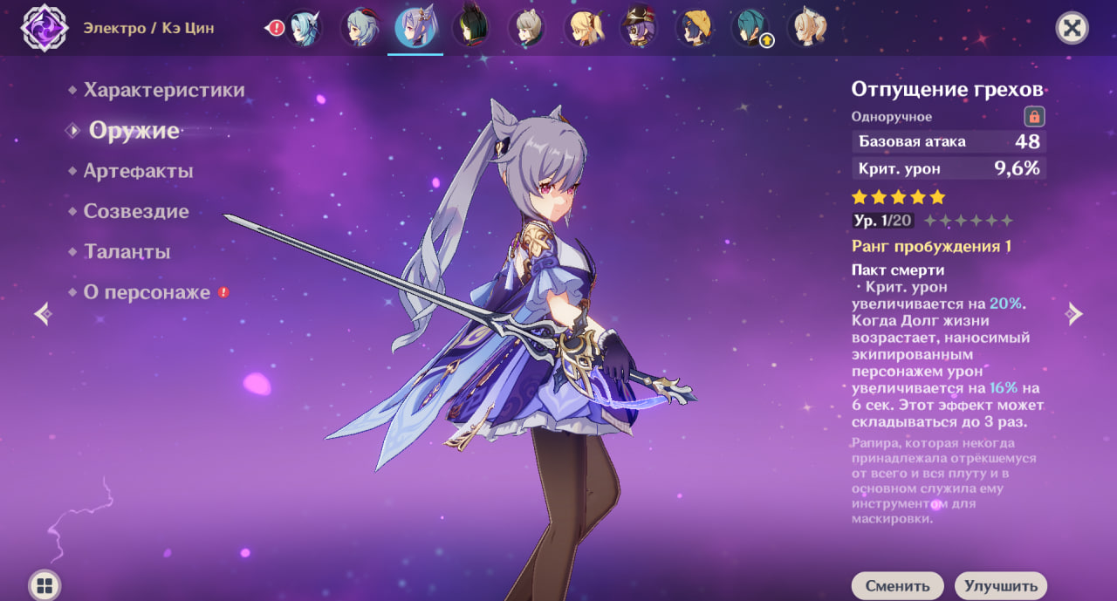Image resolution: width=1117 pixels, height=601 pixels.
Task: Open the Оружие section
Action: tap(134, 131)
